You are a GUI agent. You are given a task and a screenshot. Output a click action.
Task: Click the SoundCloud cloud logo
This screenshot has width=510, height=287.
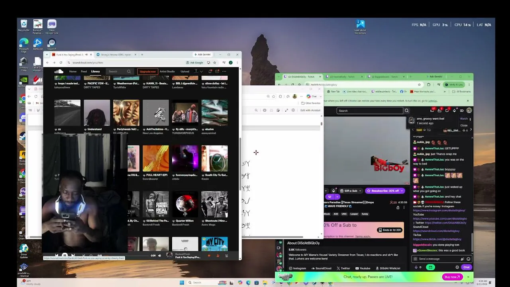coord(59,71)
